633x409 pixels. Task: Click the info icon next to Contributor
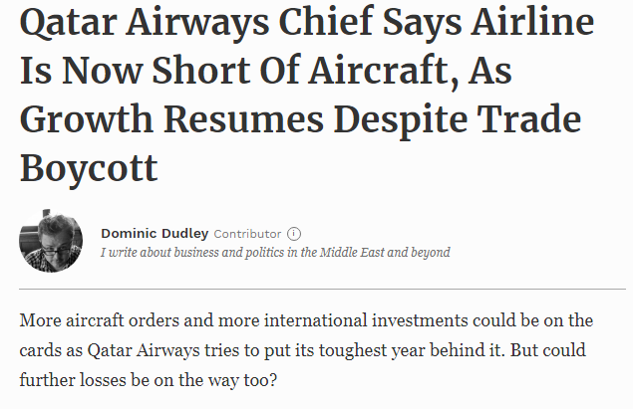point(294,234)
